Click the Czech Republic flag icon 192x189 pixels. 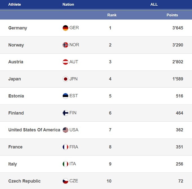(x=66, y=181)
